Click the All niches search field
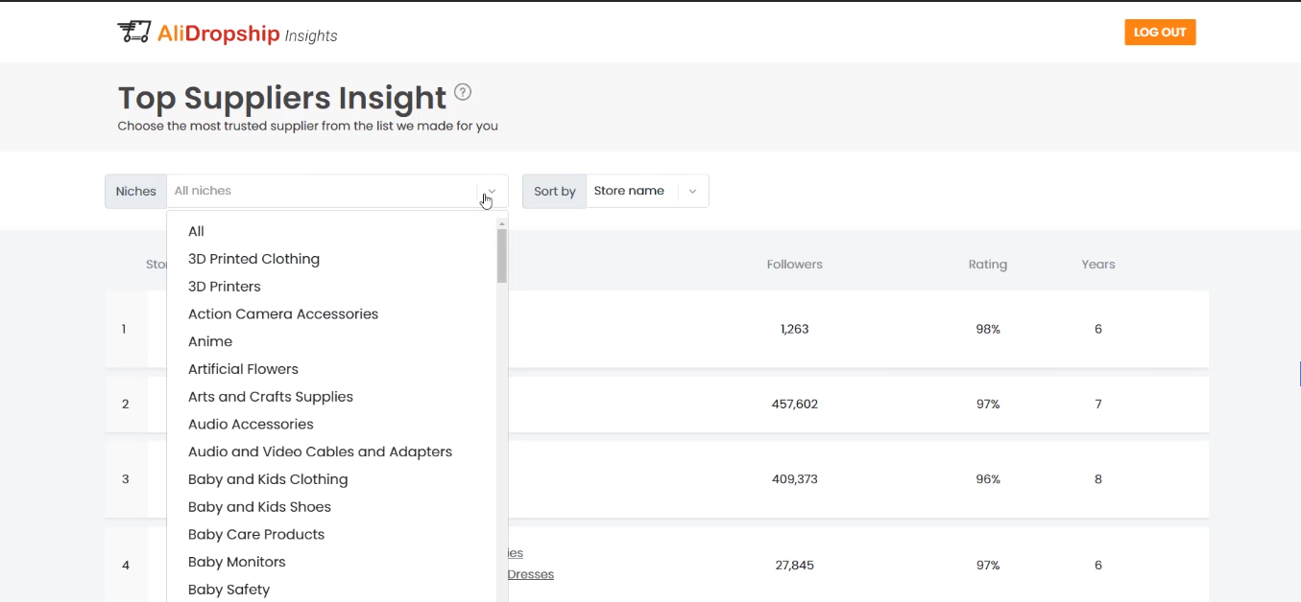Viewport: 1301px width, 602px height. [322, 191]
